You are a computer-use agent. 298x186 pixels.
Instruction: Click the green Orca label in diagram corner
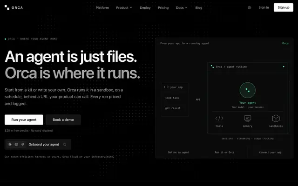point(285,43)
